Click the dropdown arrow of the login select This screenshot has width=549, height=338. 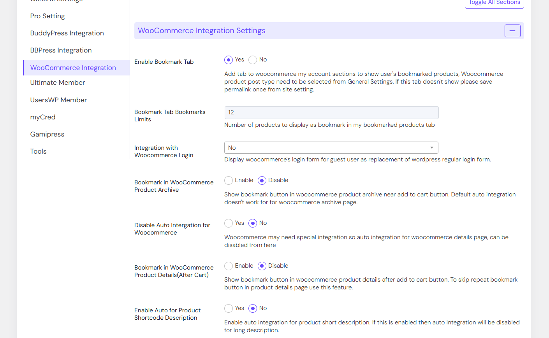432,148
